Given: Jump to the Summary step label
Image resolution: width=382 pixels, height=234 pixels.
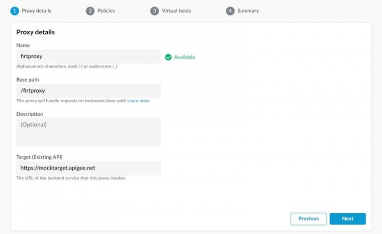Looking at the screenshot, I should point(248,11).
